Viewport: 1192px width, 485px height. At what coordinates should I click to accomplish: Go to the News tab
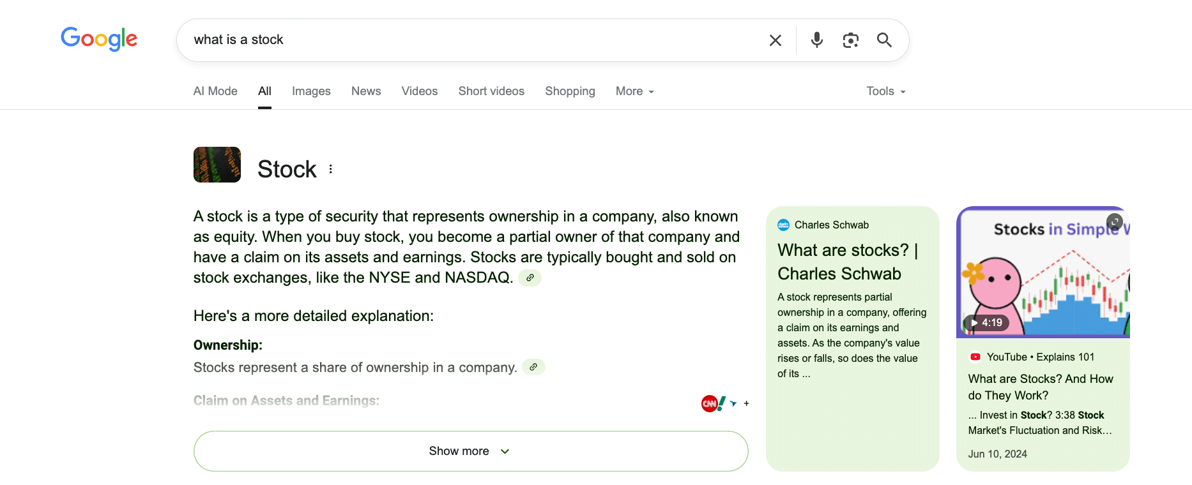pyautogui.click(x=366, y=91)
